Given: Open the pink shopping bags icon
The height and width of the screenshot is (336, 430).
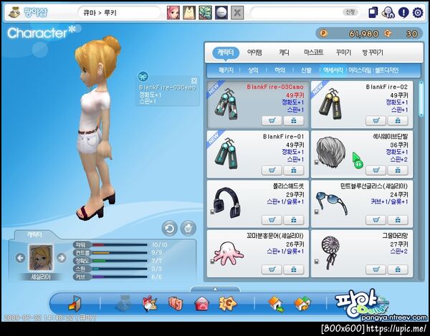Looking at the screenshot, I should click(176, 304).
